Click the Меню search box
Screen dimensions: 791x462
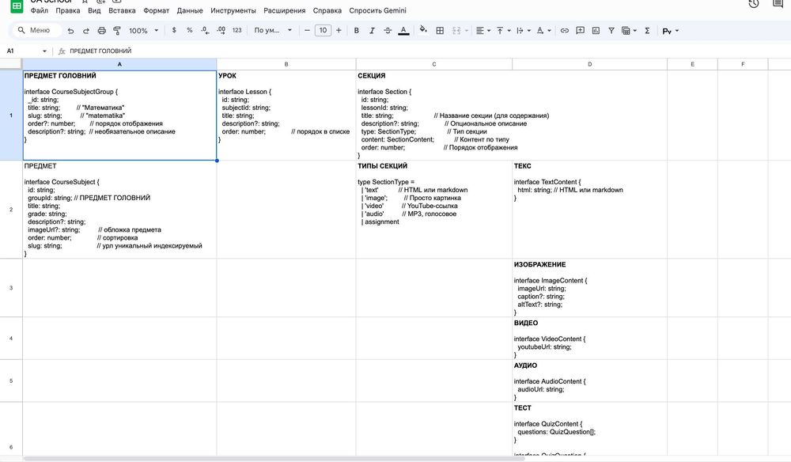pyautogui.click(x=37, y=30)
